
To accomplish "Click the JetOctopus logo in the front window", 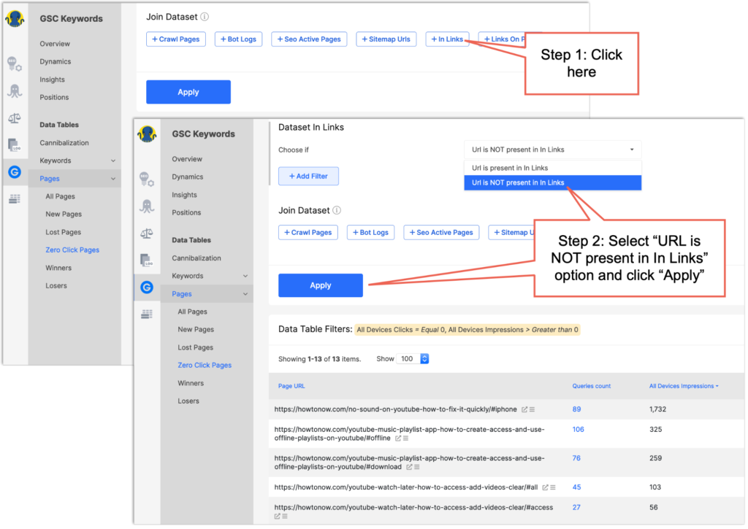I will coord(147,134).
